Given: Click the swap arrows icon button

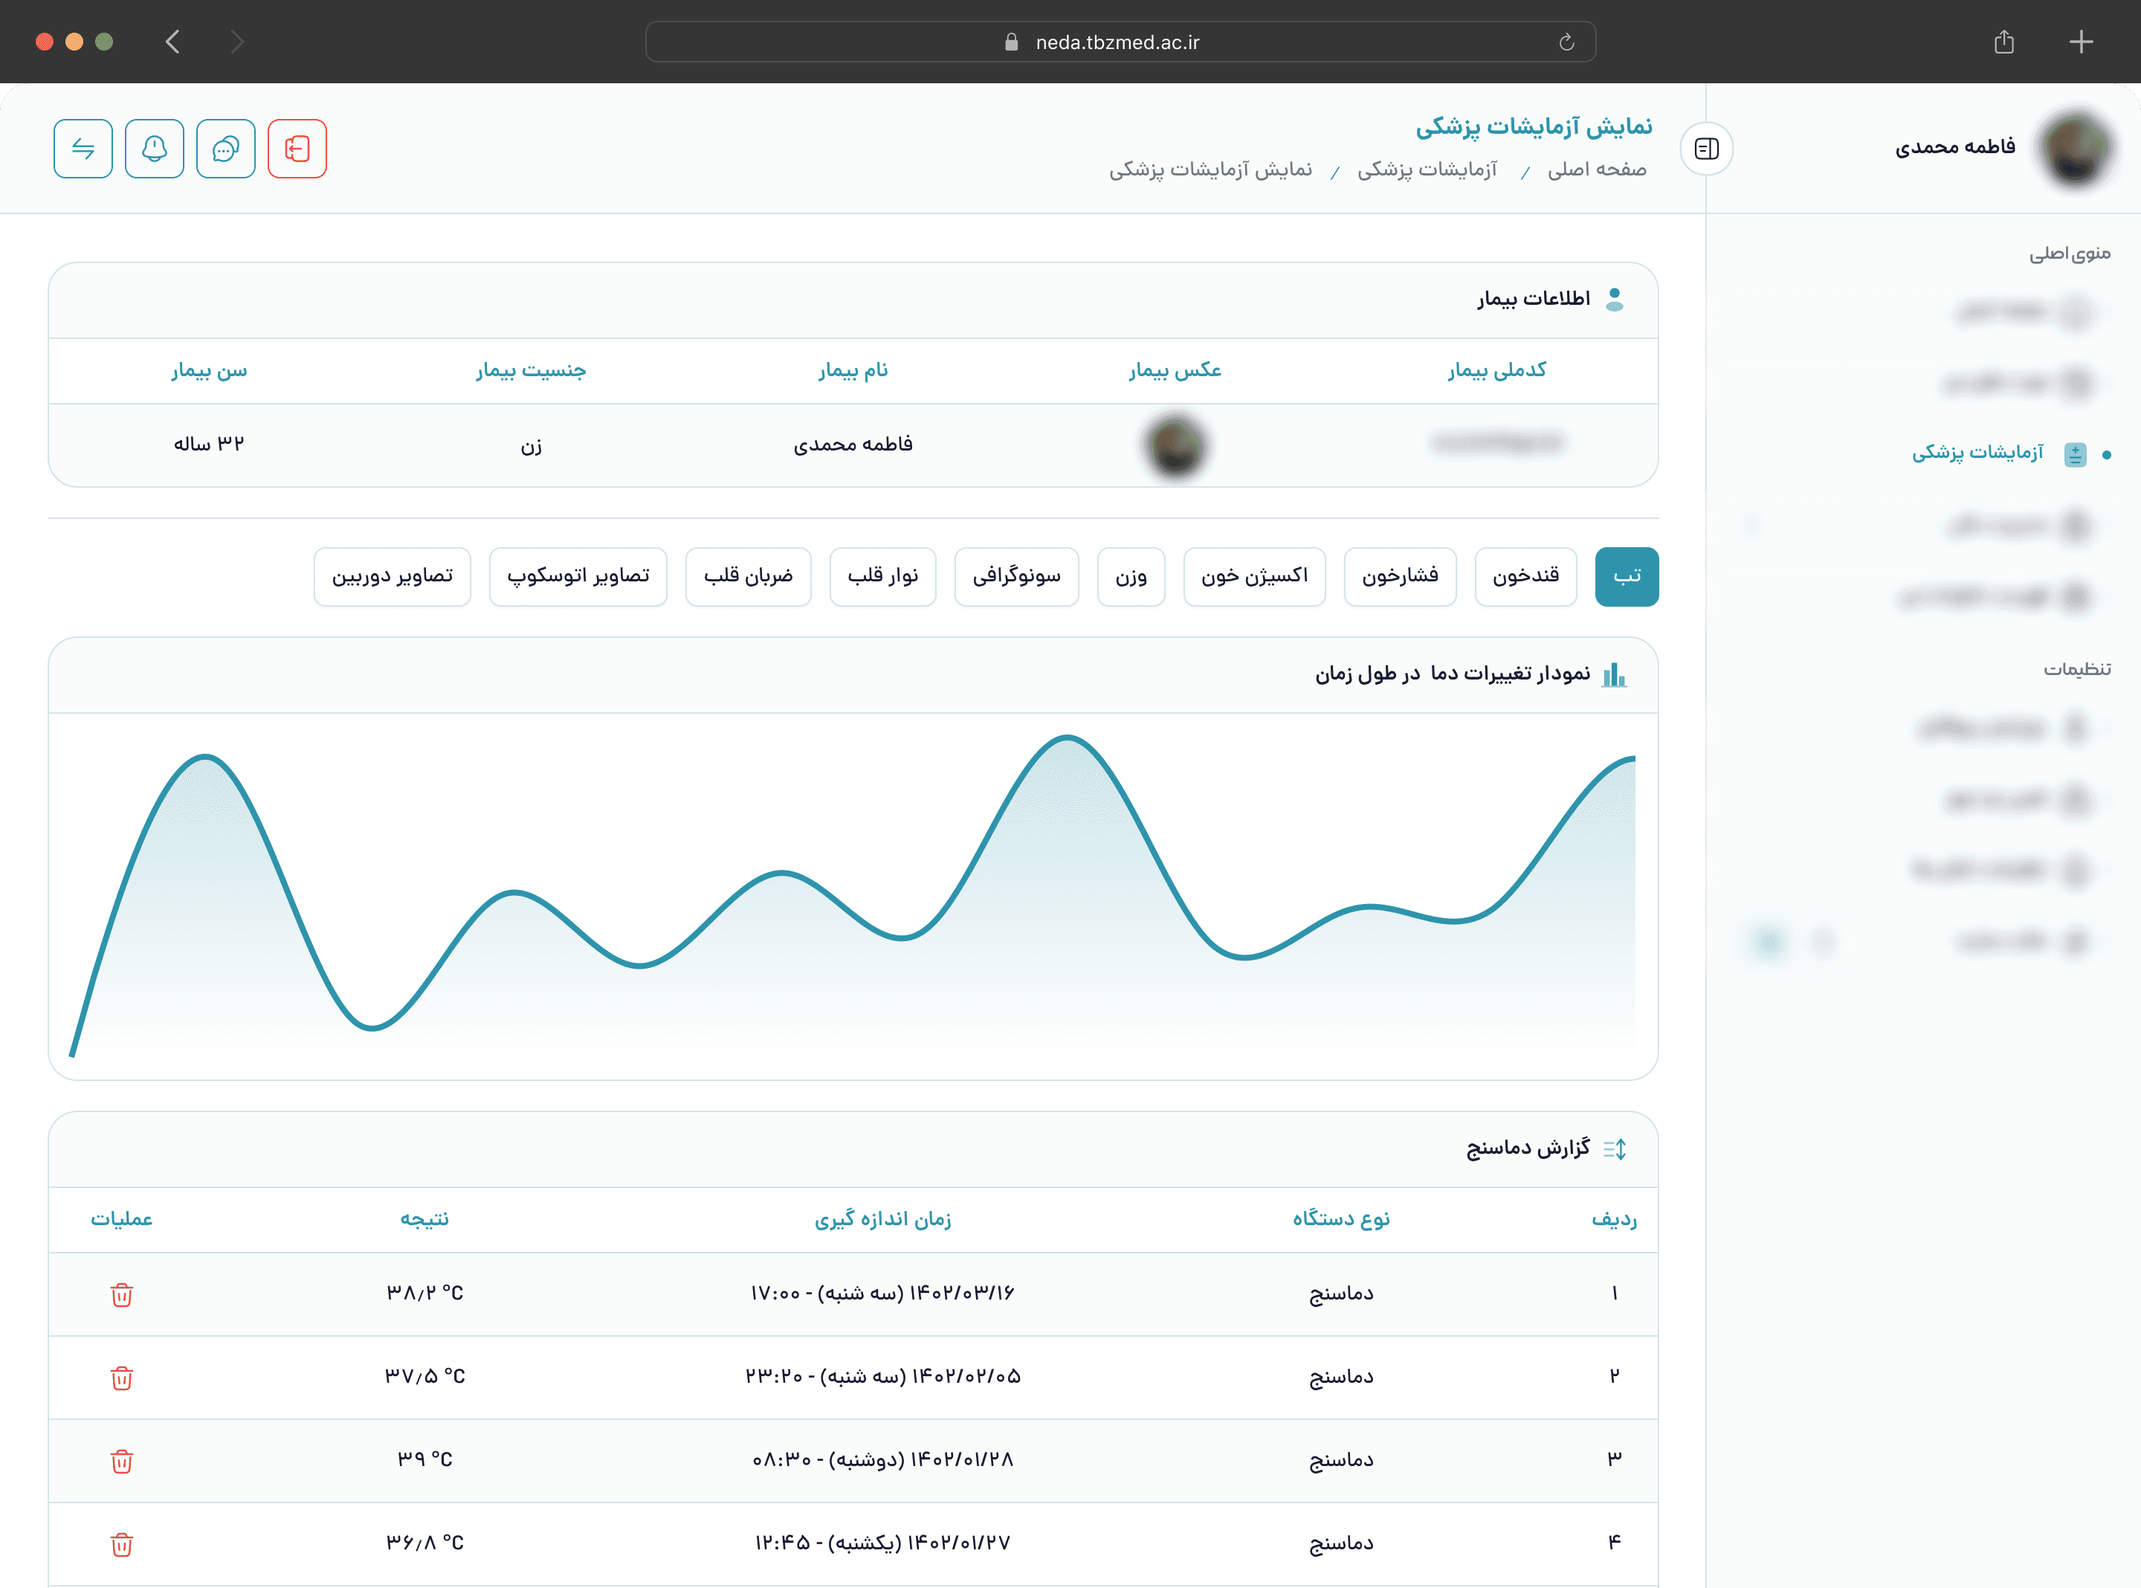Looking at the screenshot, I should click(83, 149).
